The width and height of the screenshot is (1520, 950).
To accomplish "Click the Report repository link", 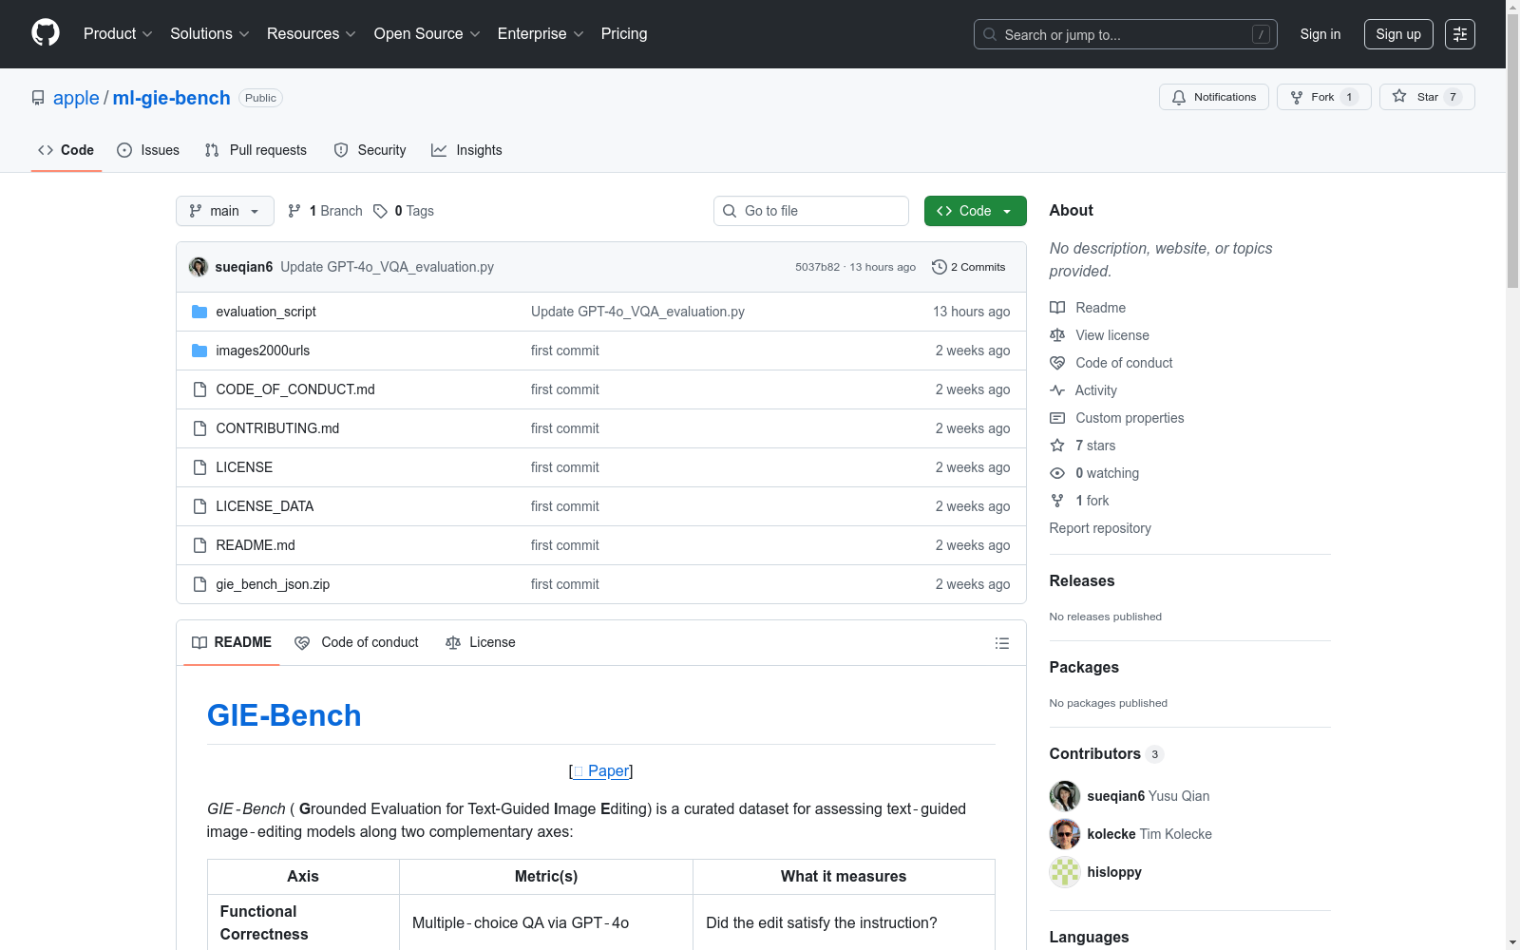I will pos(1100,528).
